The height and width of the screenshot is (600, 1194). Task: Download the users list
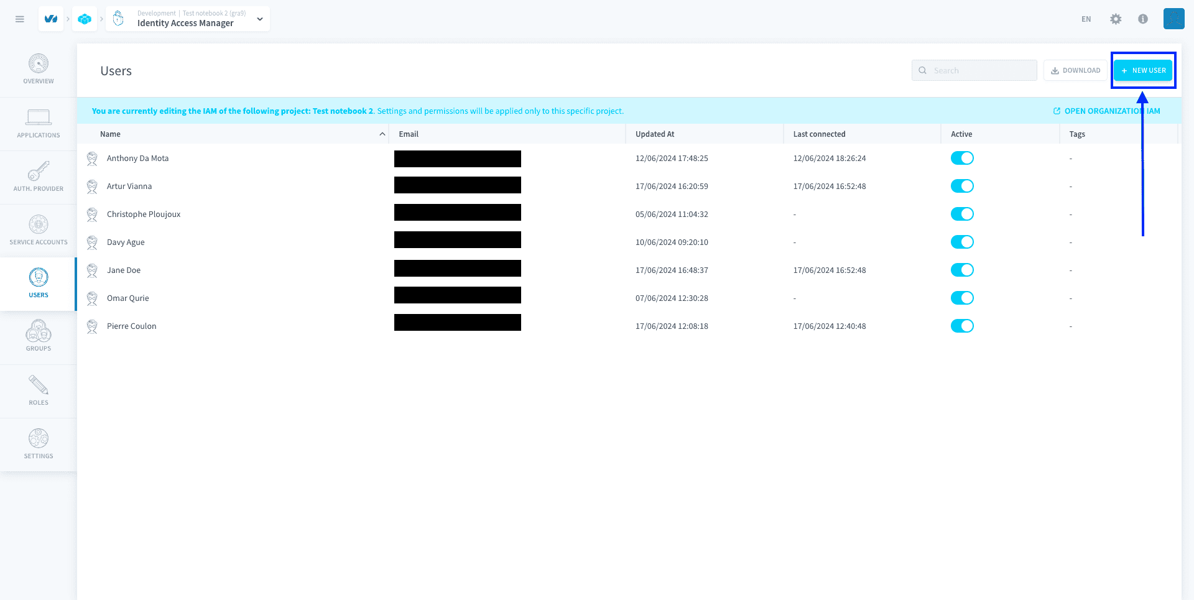coord(1075,70)
